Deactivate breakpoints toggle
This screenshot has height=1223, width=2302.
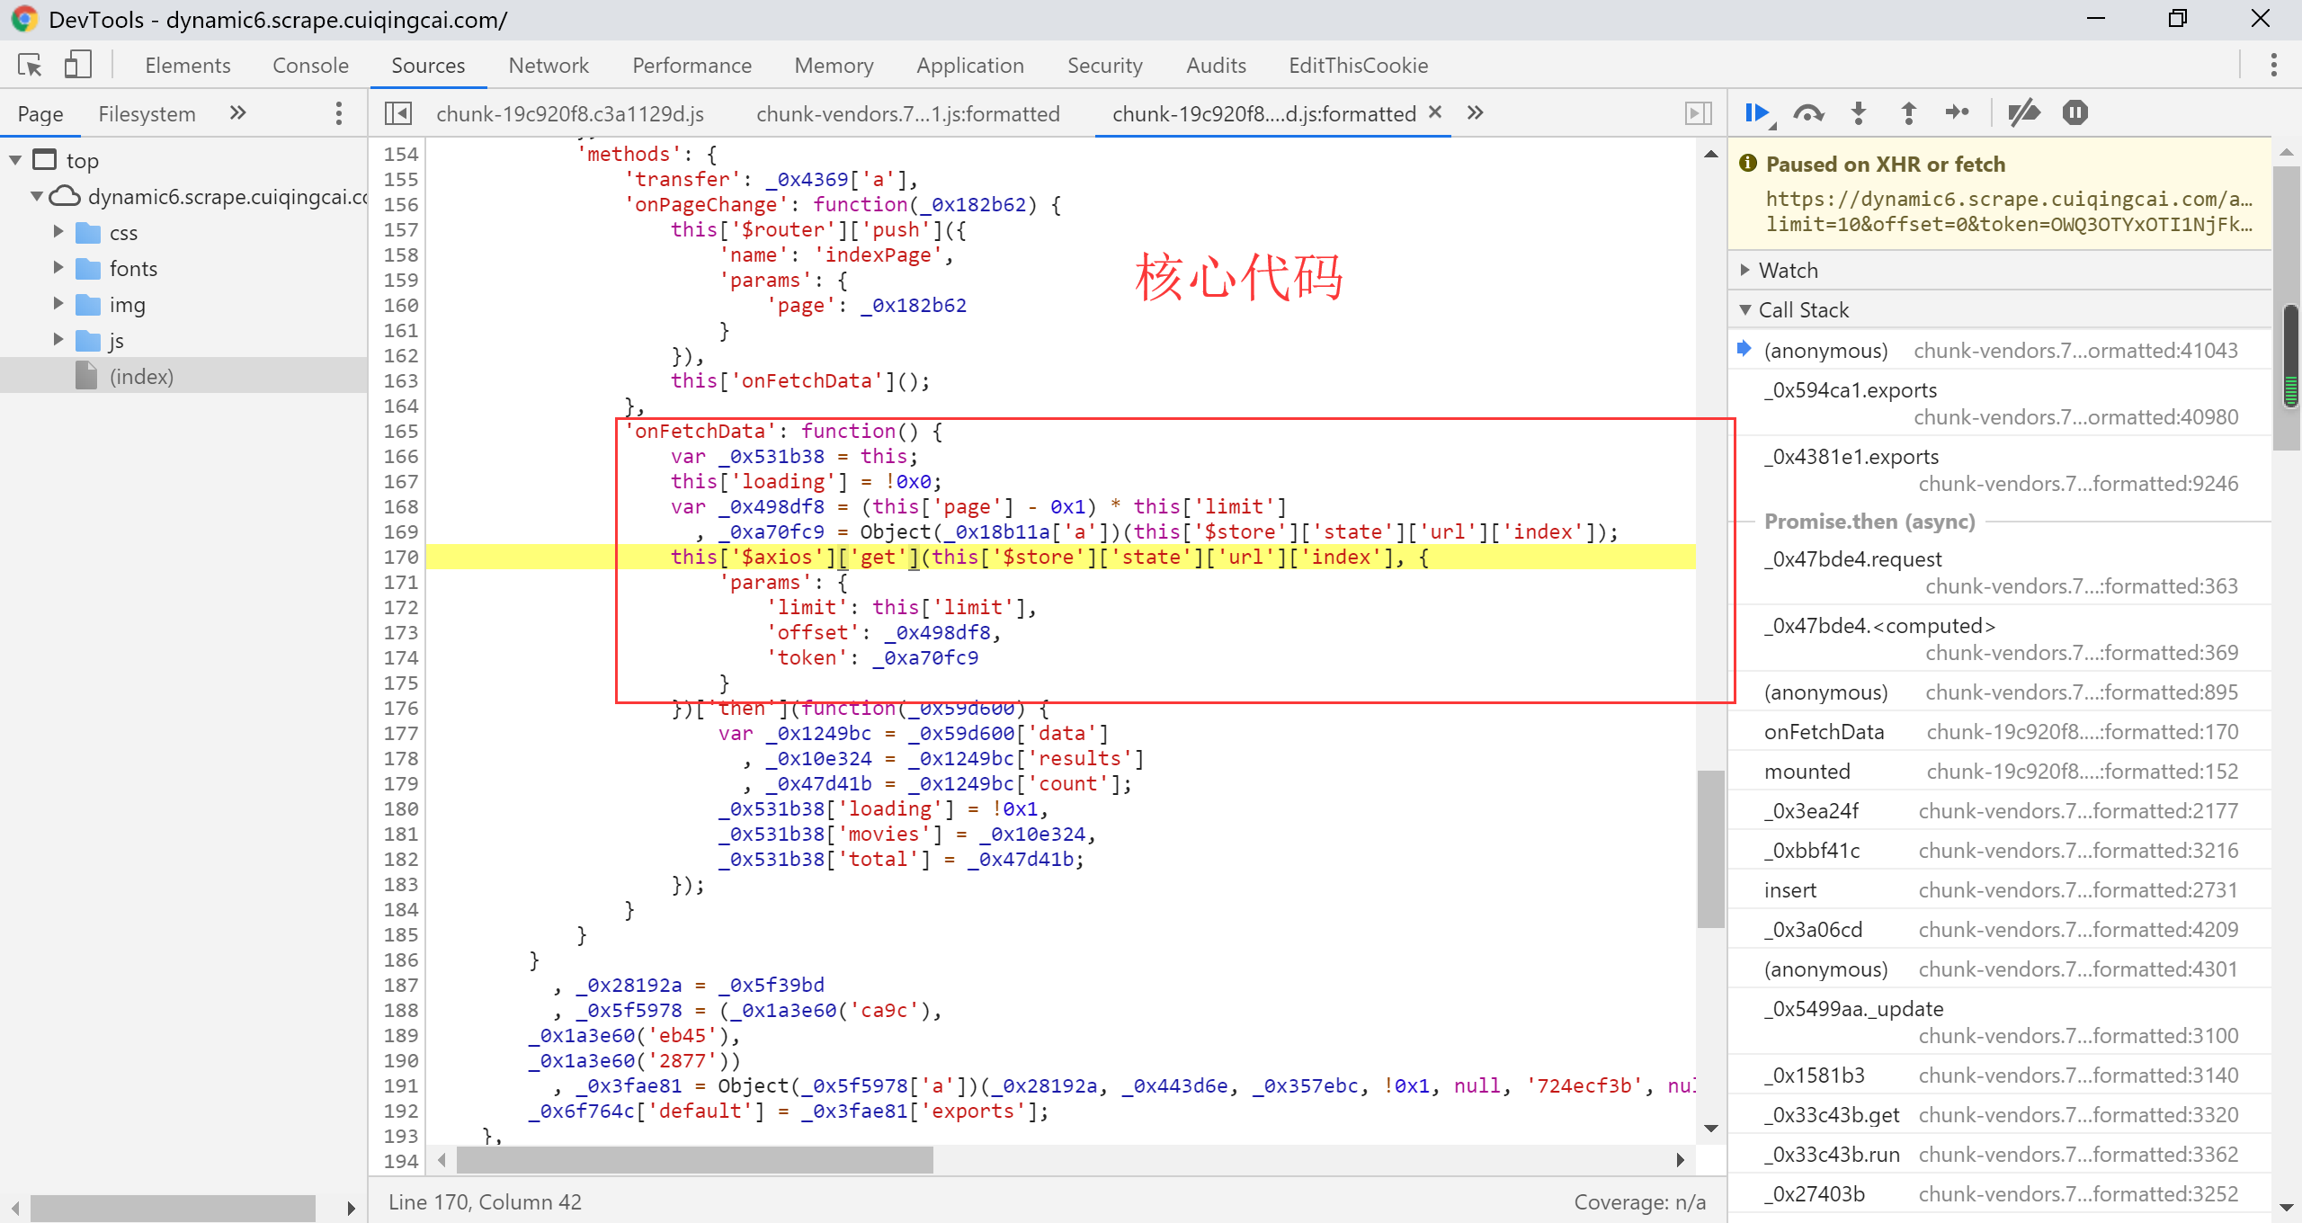(2024, 113)
